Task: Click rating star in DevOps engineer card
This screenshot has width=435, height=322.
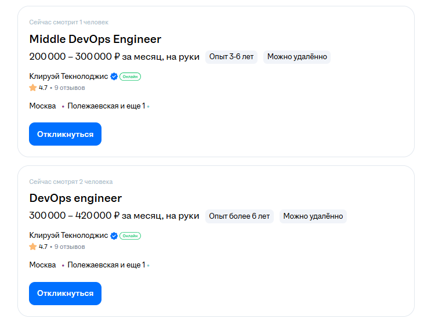Action: [x=32, y=247]
